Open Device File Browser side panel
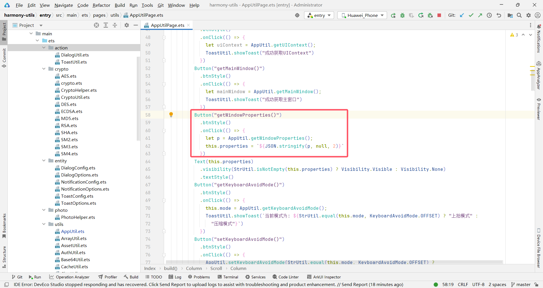 point(539,248)
